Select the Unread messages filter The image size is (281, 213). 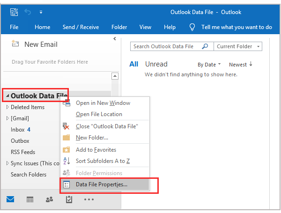click(x=156, y=64)
